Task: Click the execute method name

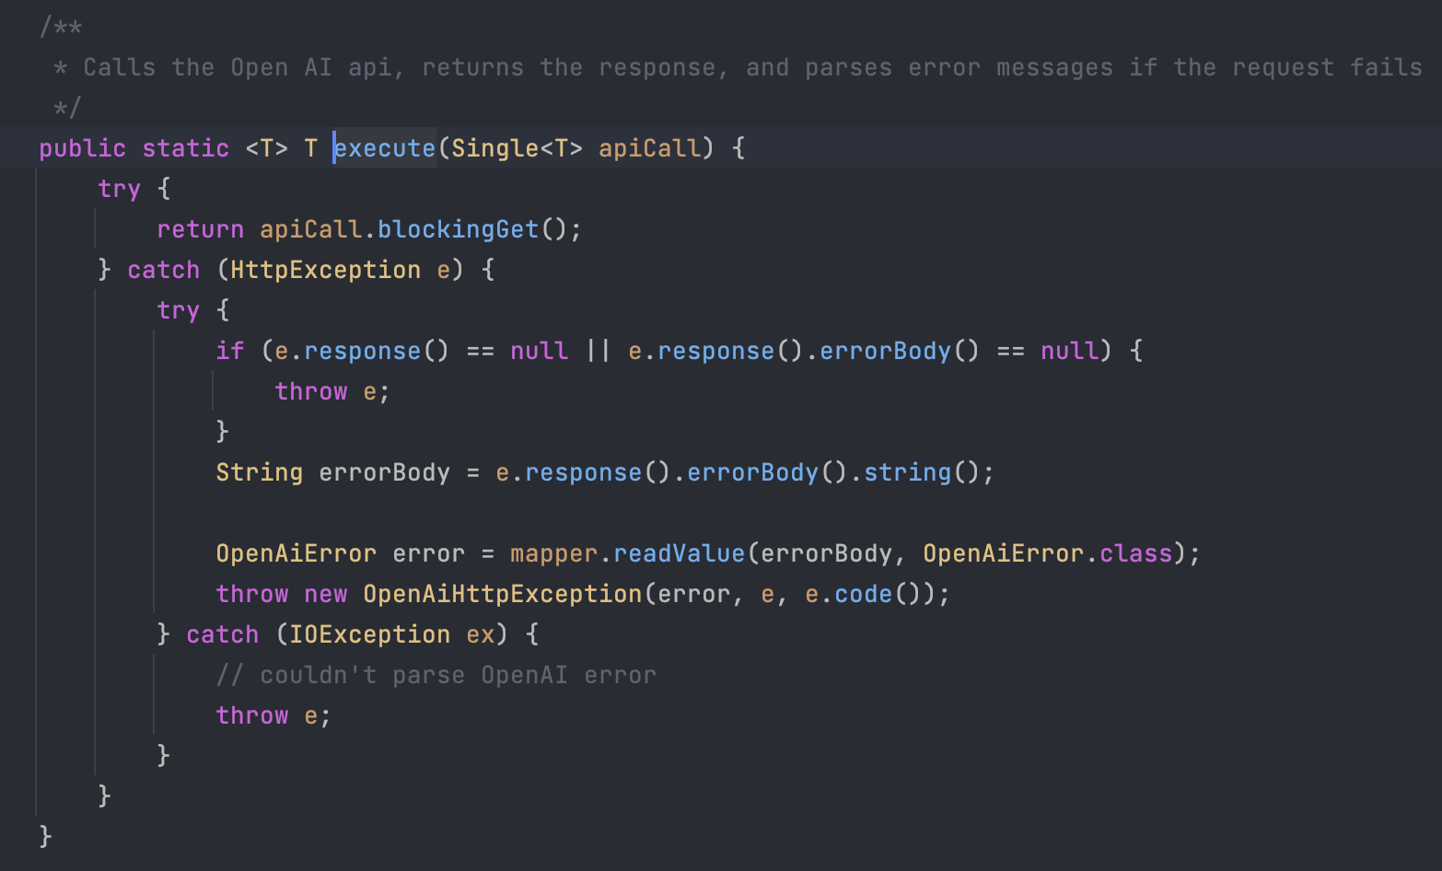Action: (385, 148)
